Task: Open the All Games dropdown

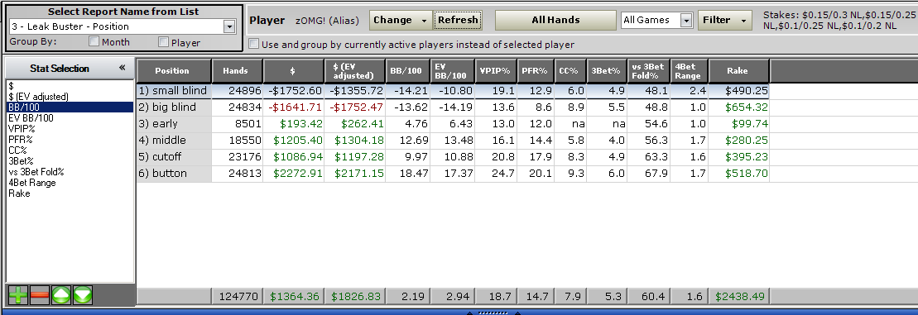Action: pyautogui.click(x=687, y=20)
